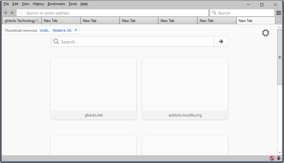Maximize the browser window

(x=262, y=4)
